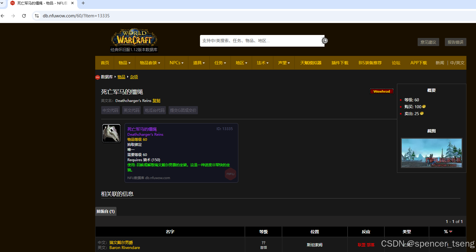Expand the 法术 dropdown menu
The height and width of the screenshot is (252, 476).
tap(263, 63)
